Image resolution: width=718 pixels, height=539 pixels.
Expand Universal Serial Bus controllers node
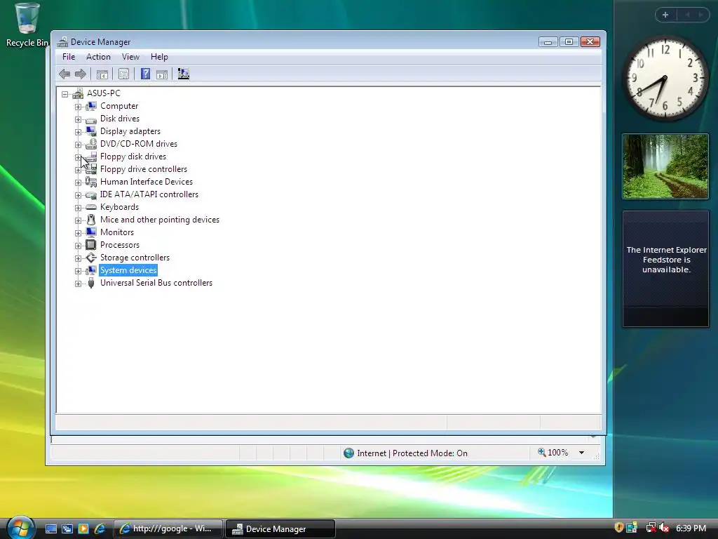(x=78, y=284)
